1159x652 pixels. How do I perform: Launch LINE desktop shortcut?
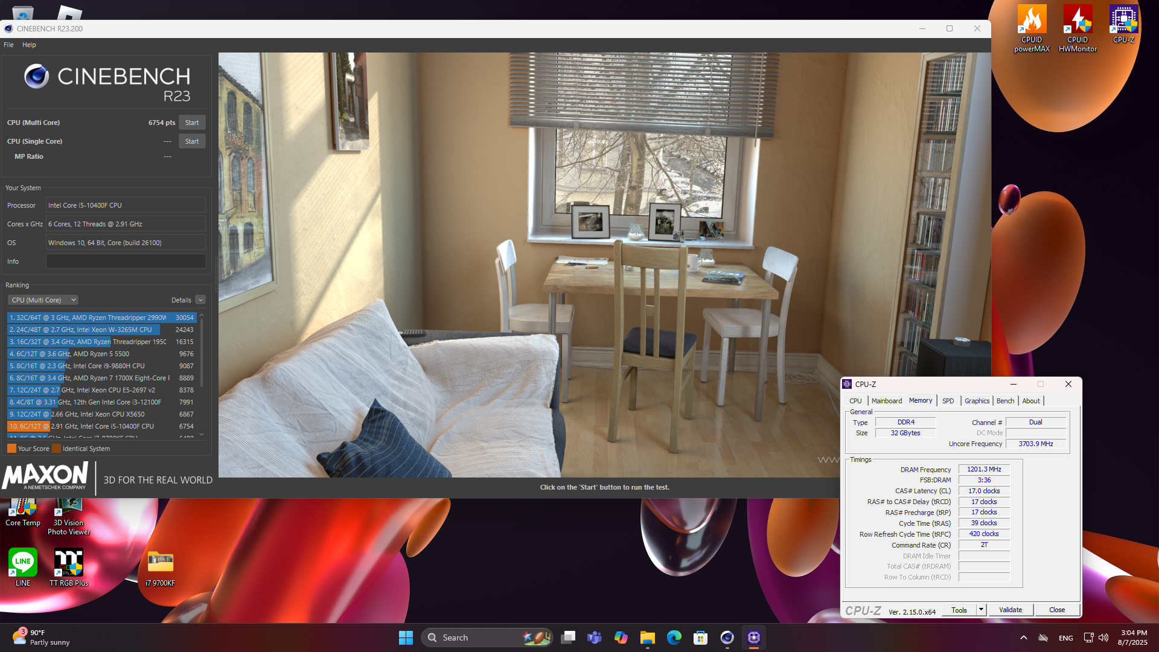point(23,567)
